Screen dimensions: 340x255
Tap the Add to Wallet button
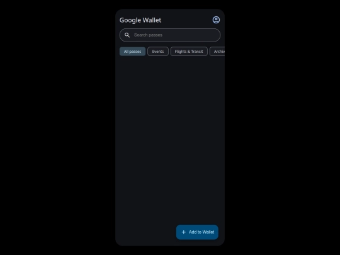tap(197, 232)
